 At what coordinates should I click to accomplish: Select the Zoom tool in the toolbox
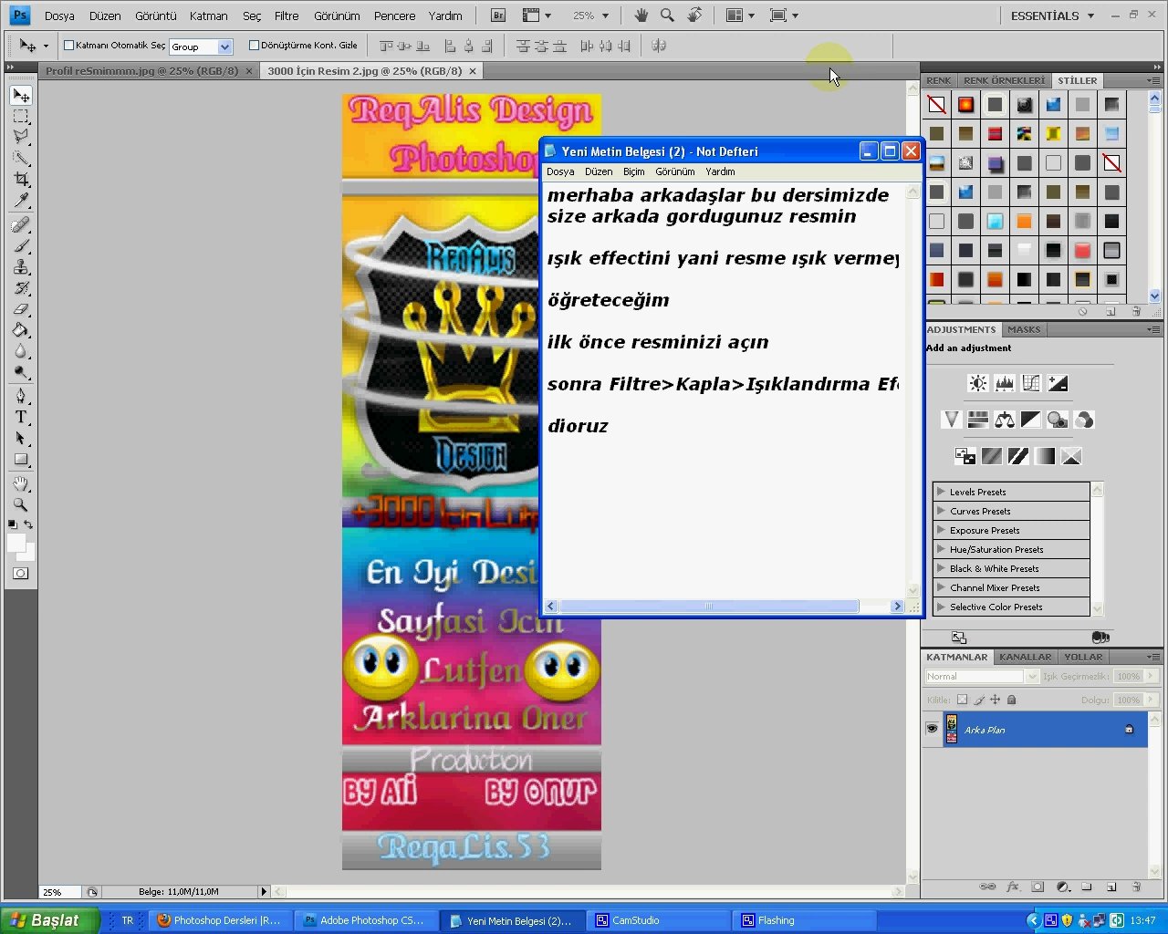pos(21,504)
